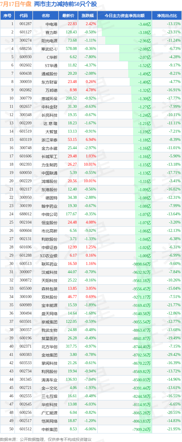
Task: Select stock name 三七互娱
Action: pyautogui.click(x=49, y=396)
